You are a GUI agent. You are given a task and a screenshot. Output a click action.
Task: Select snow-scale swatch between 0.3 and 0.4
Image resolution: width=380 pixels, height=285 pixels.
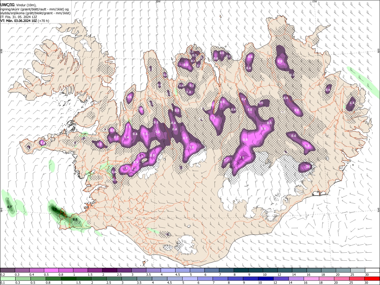pyautogui.click(x=22, y=270)
